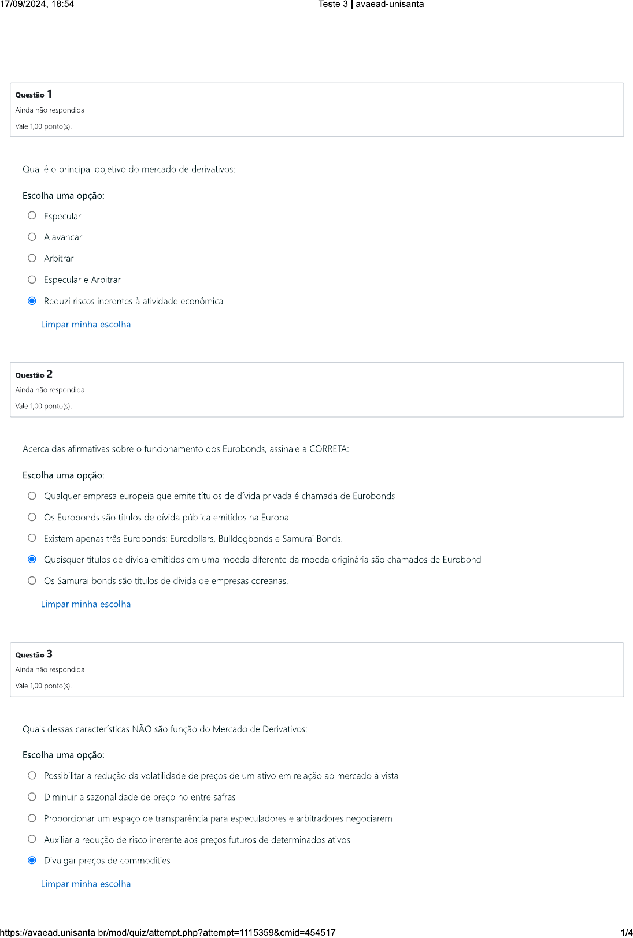Screen dimensions: 633x938
Task: Choose 'Alavancar' radio option
Action: point(32,237)
